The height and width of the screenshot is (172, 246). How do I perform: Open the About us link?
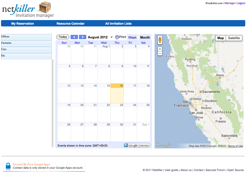pos(186,170)
